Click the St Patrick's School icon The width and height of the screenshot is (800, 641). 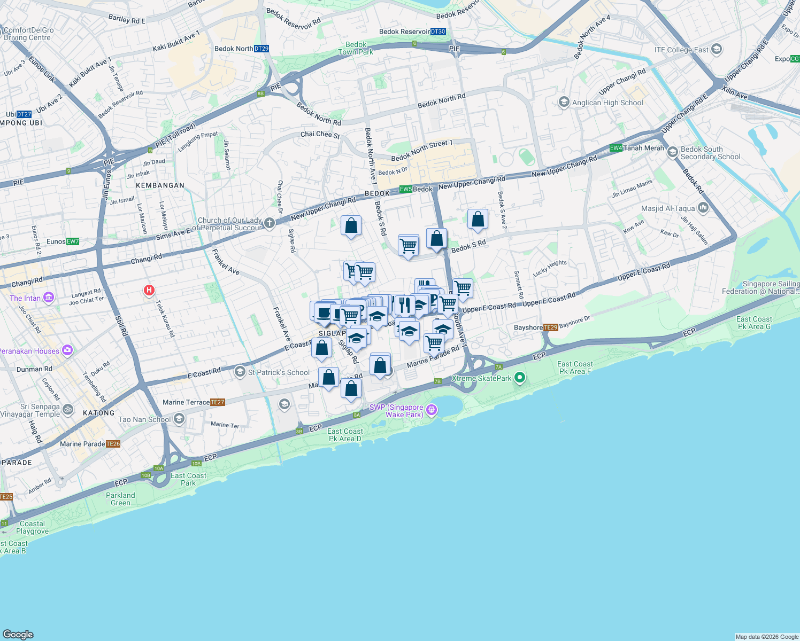click(240, 372)
